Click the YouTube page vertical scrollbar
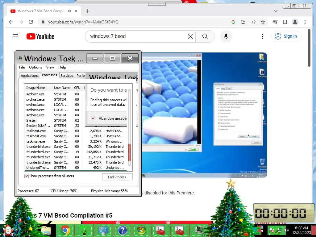Screen dimensions: 316x237 [309, 48]
